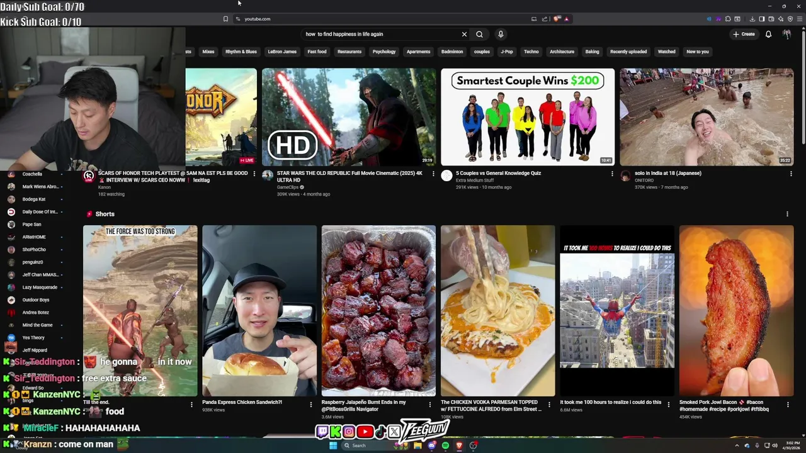Select the Architecture filter chip
The height and width of the screenshot is (453, 806).
coord(562,52)
